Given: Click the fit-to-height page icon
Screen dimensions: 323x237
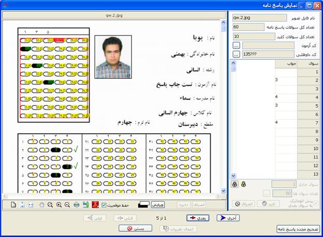Looking at the screenshot, I should pos(22,205).
